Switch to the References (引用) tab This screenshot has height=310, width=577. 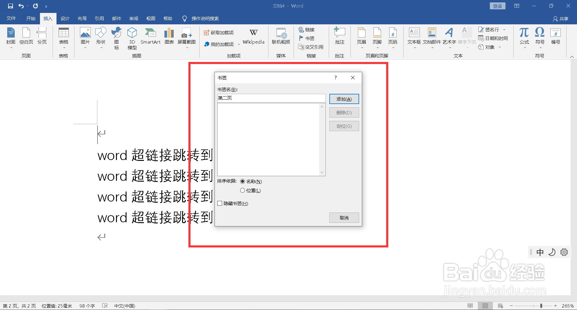tap(99, 18)
